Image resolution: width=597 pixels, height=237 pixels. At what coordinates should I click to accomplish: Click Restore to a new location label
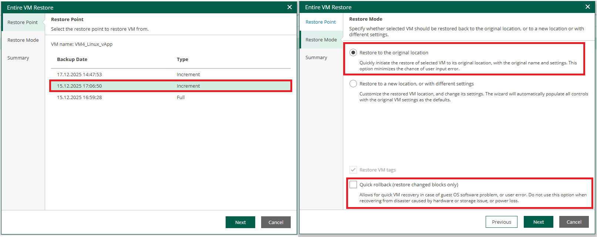416,84
